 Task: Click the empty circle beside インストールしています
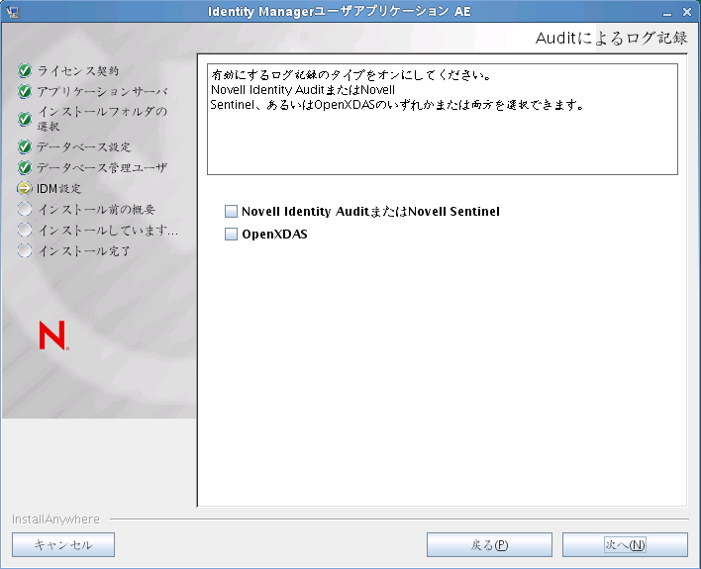pos(25,230)
